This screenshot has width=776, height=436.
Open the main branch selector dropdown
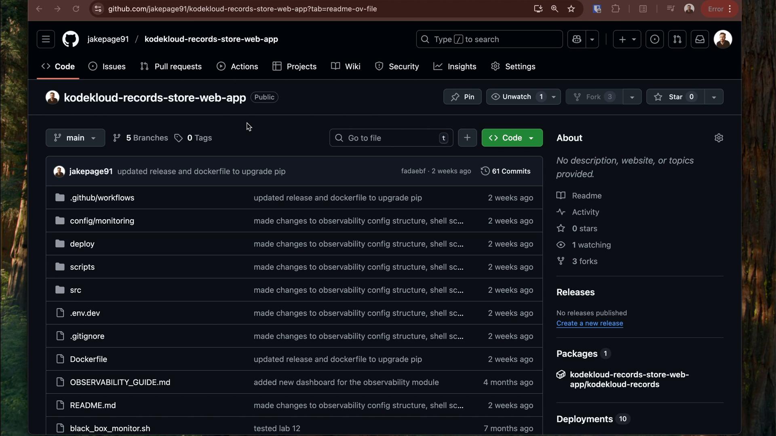pyautogui.click(x=75, y=138)
